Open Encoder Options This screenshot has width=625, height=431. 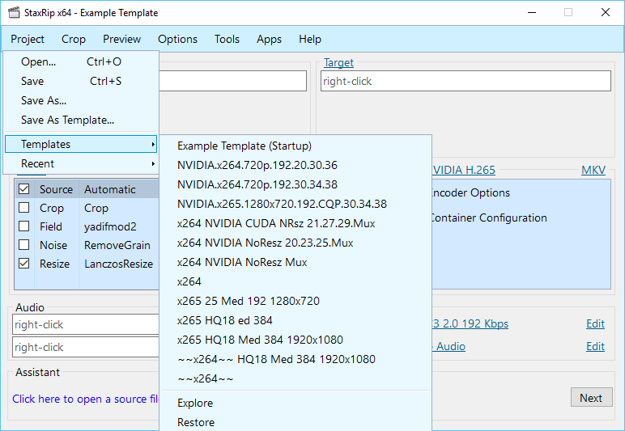(470, 193)
